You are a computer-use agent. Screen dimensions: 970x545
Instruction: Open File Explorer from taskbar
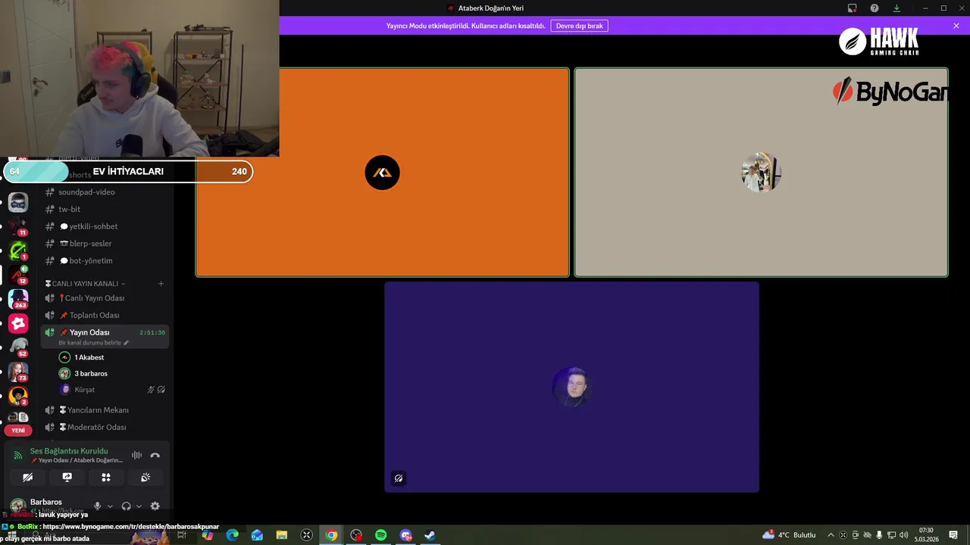(x=282, y=535)
